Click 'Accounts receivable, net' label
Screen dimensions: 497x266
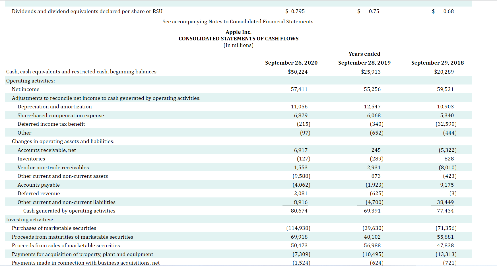[47, 150]
